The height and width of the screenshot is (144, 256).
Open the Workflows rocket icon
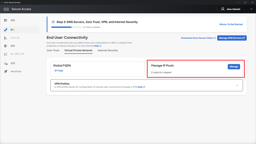point(6,71)
